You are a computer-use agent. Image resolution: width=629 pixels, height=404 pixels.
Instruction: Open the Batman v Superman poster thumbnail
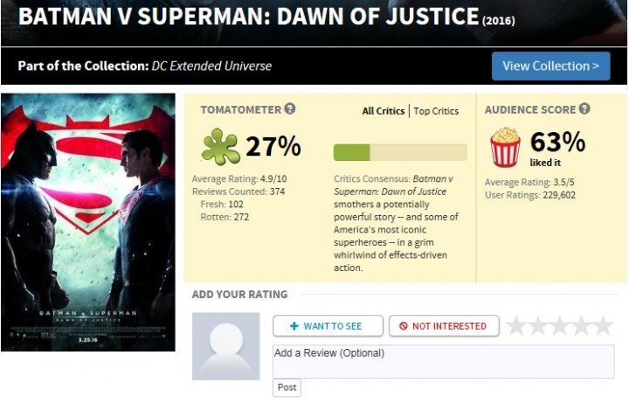coord(88,222)
